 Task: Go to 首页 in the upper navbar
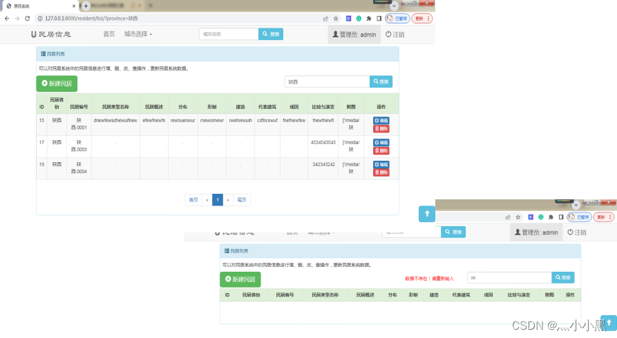point(109,34)
